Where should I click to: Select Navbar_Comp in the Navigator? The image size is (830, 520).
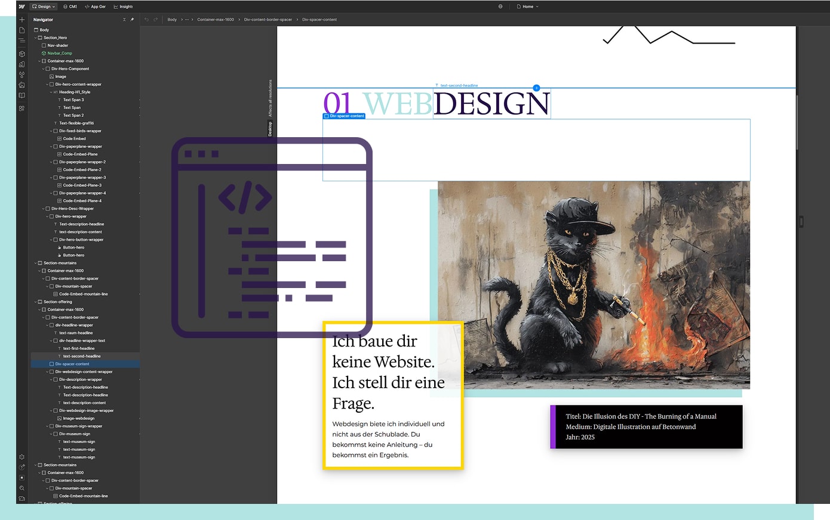59,53
